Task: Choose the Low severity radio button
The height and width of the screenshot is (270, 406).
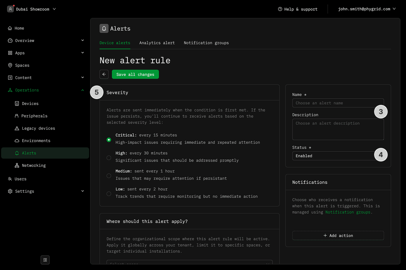Action: pyautogui.click(x=109, y=194)
